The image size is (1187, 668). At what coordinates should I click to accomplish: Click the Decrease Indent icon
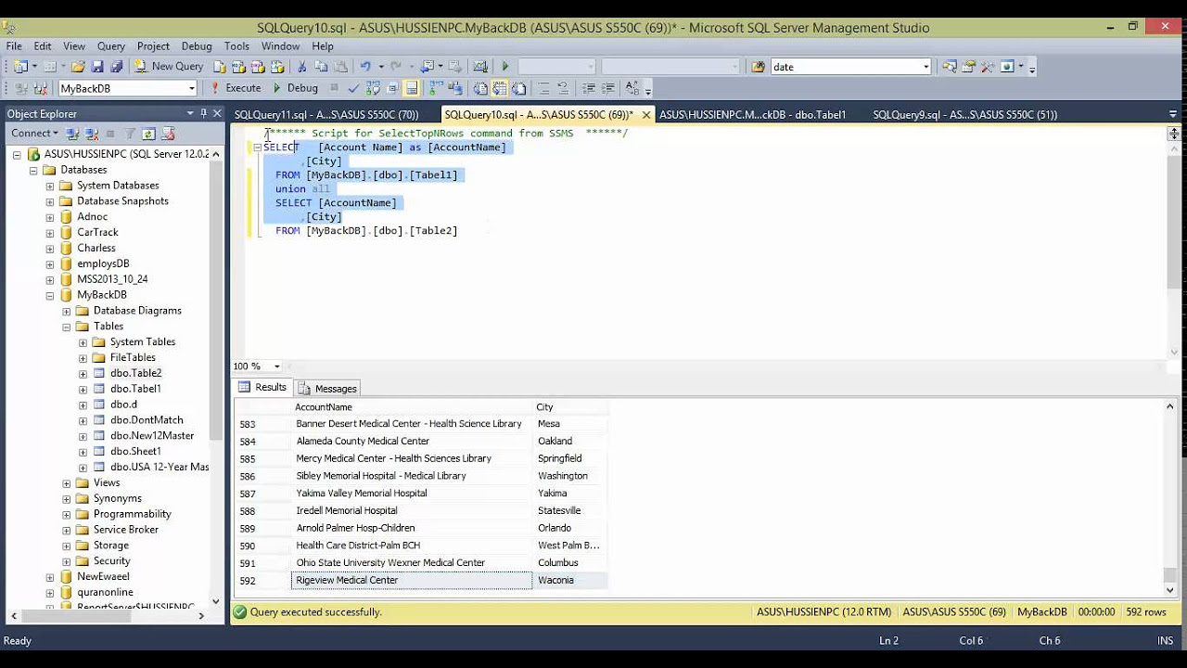point(589,88)
